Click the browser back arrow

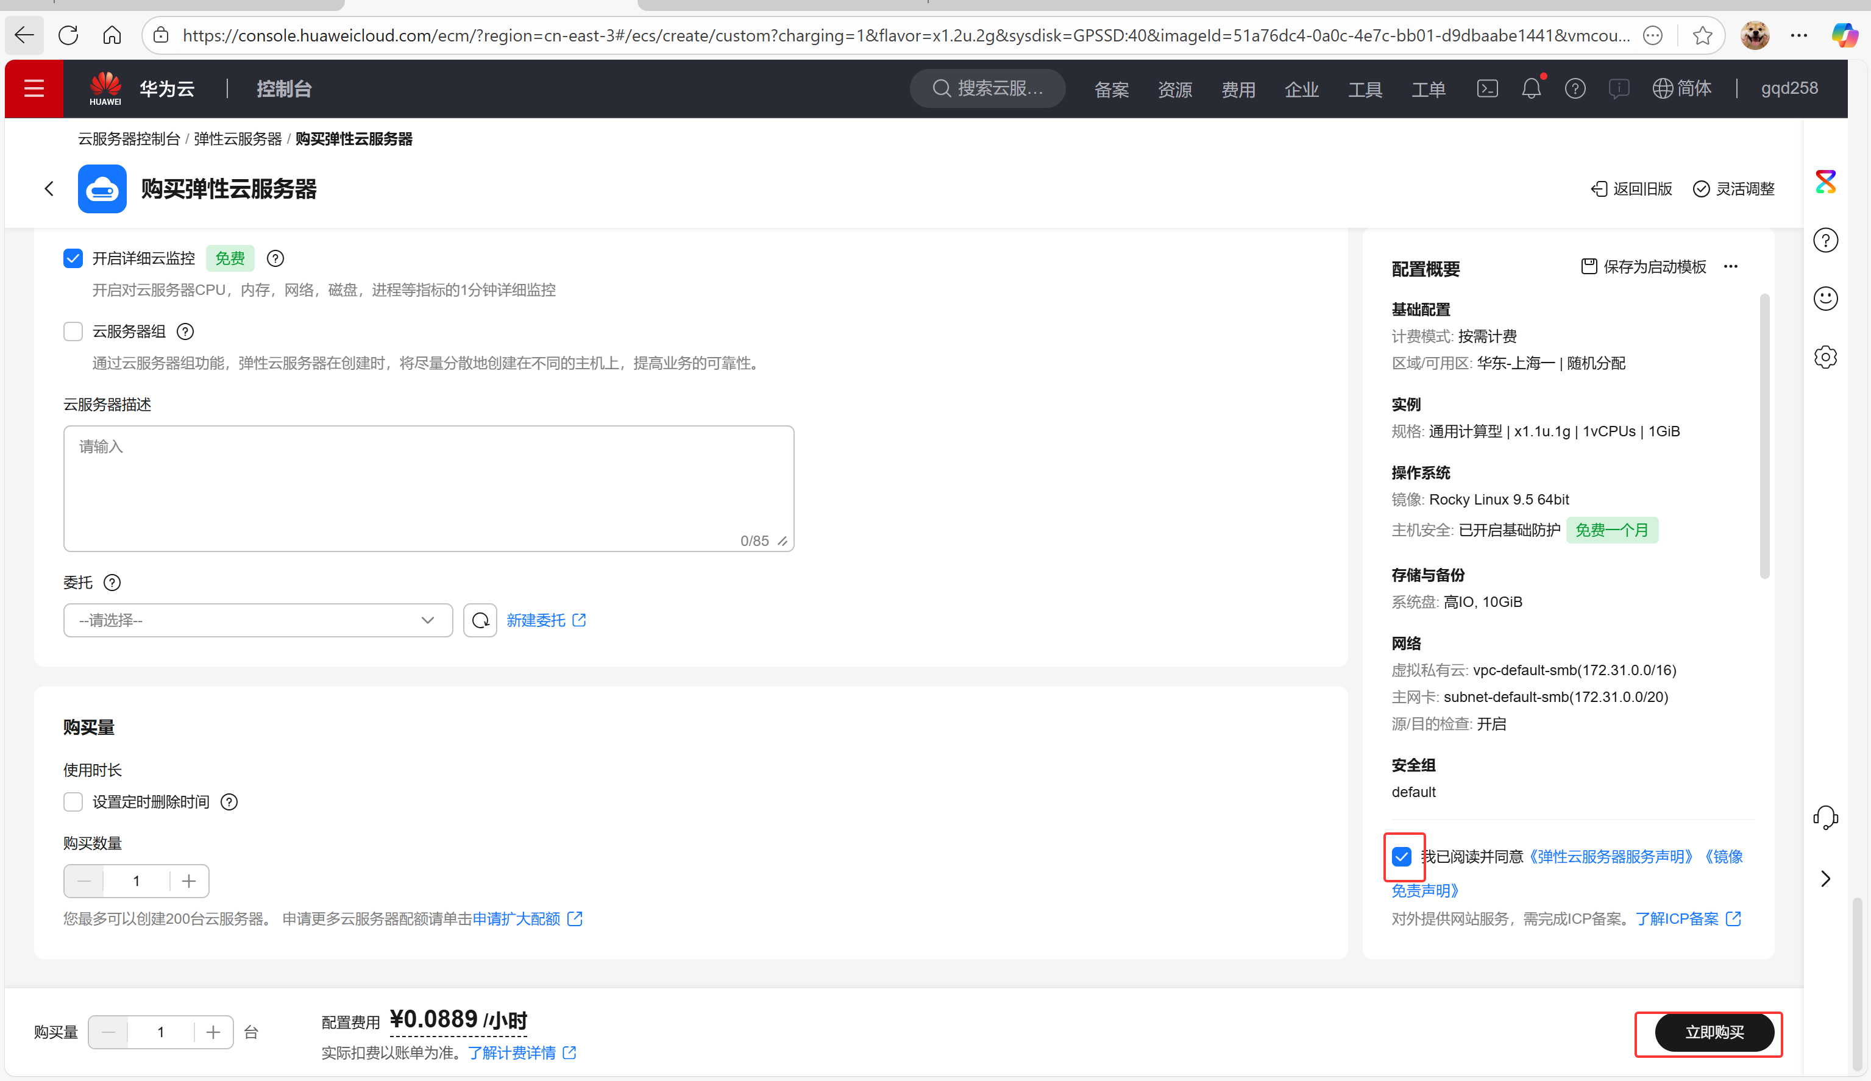coord(24,35)
